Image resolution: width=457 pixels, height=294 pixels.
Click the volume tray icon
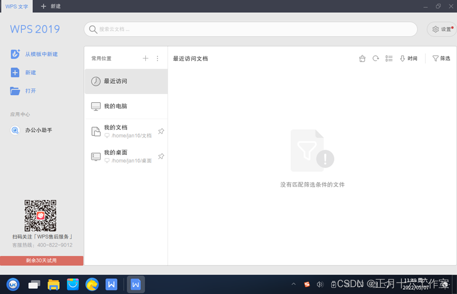coord(320,285)
